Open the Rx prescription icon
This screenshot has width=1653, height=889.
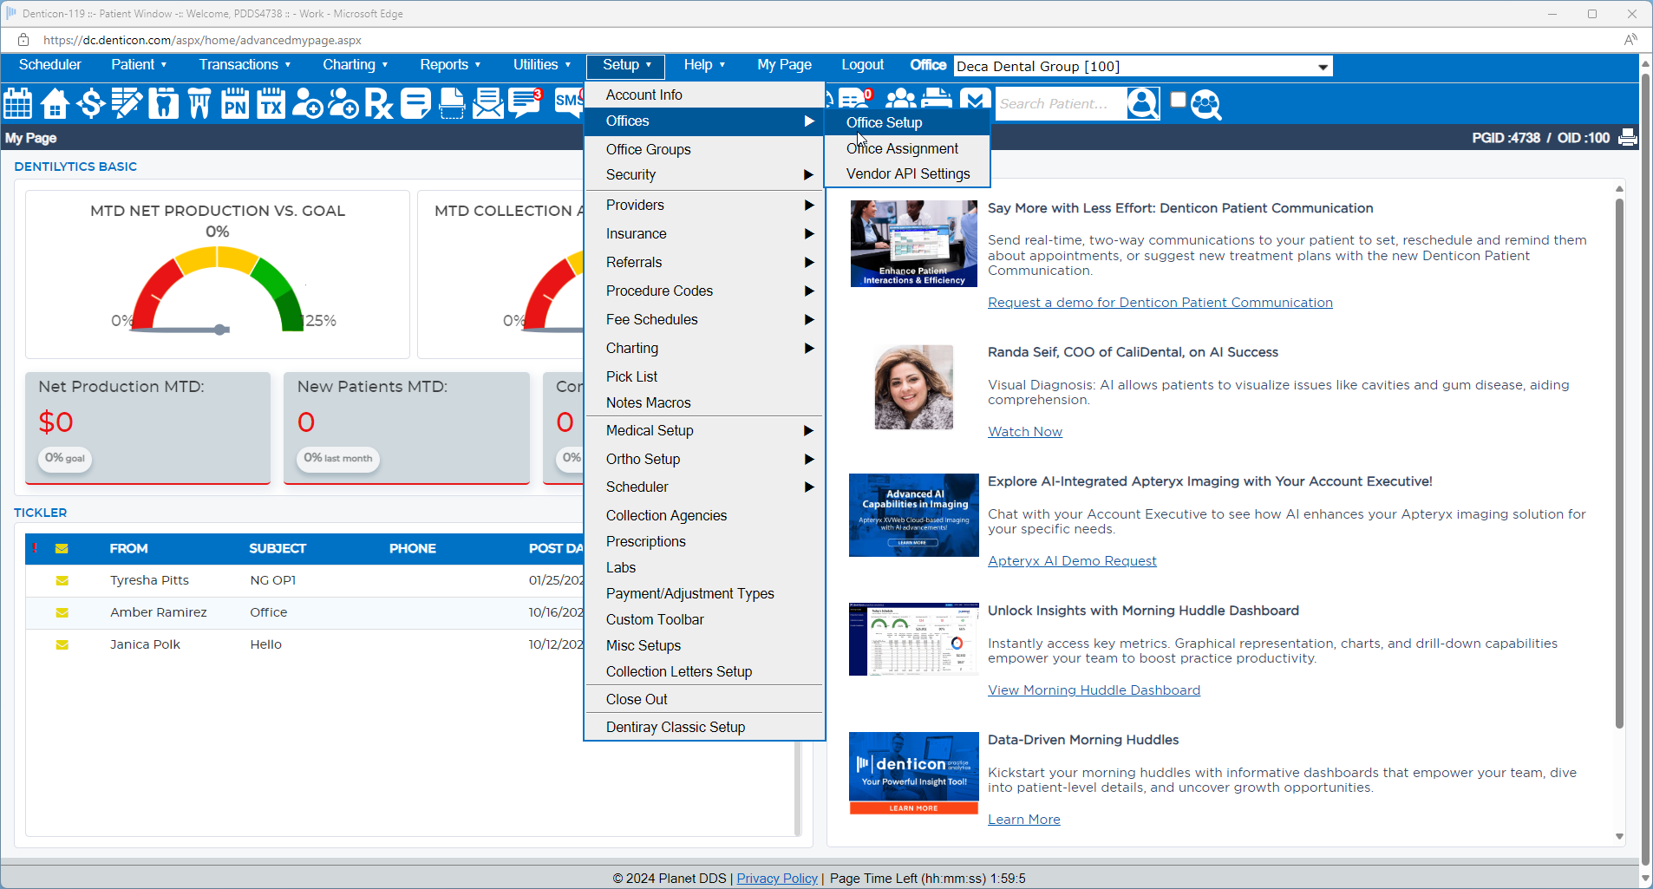coord(379,103)
